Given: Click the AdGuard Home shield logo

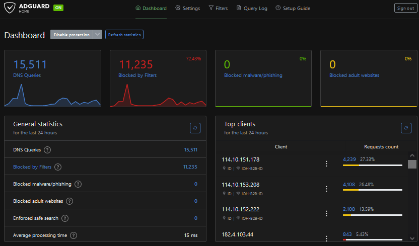Looking at the screenshot, I should (x=10, y=8).
